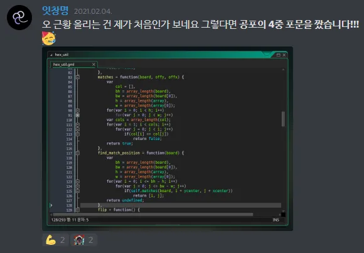Collapse the fold at line 124

coord(78,186)
